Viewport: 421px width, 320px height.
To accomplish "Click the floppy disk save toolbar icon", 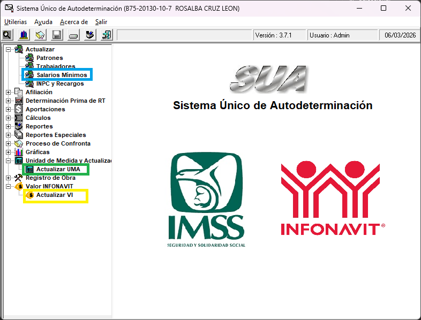I will [57, 35].
